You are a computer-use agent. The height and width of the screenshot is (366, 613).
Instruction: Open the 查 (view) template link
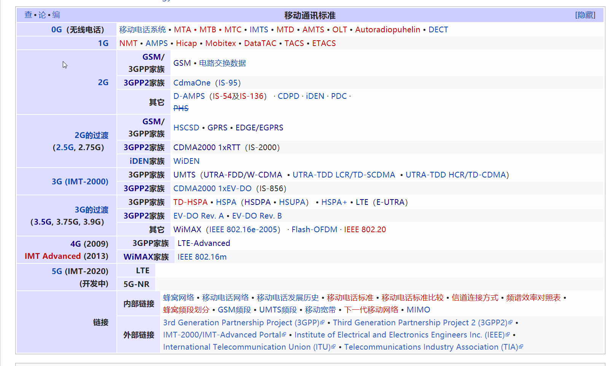[x=28, y=15]
